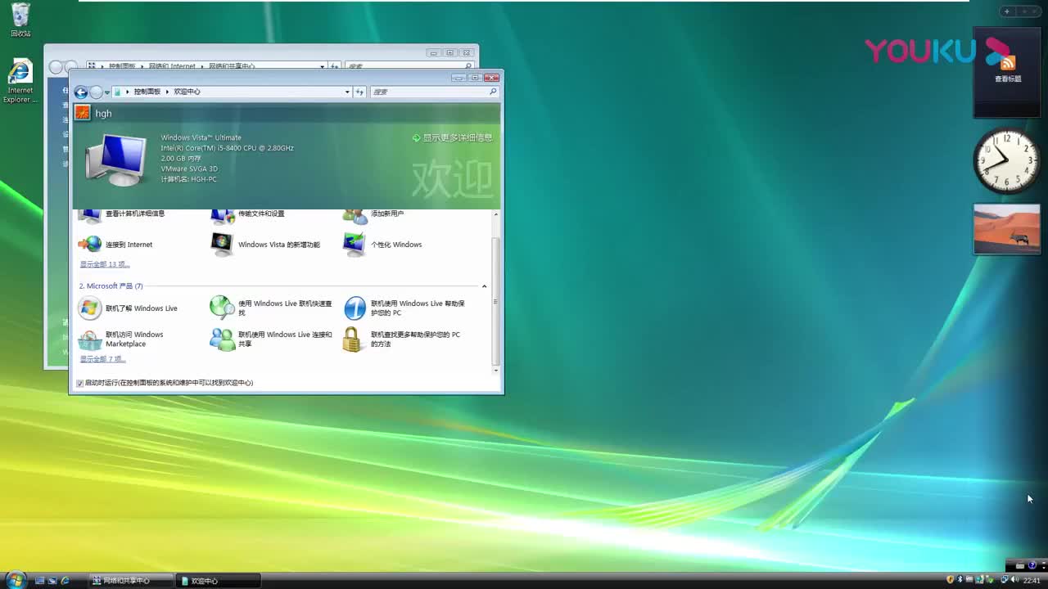Open recent pages dropdown beside forward arrow

click(107, 92)
